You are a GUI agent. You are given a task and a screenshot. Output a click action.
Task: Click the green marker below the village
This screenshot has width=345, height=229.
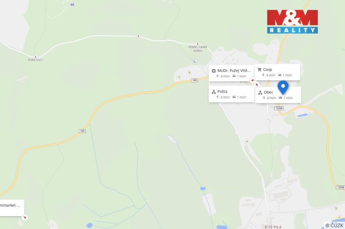tap(247, 141)
